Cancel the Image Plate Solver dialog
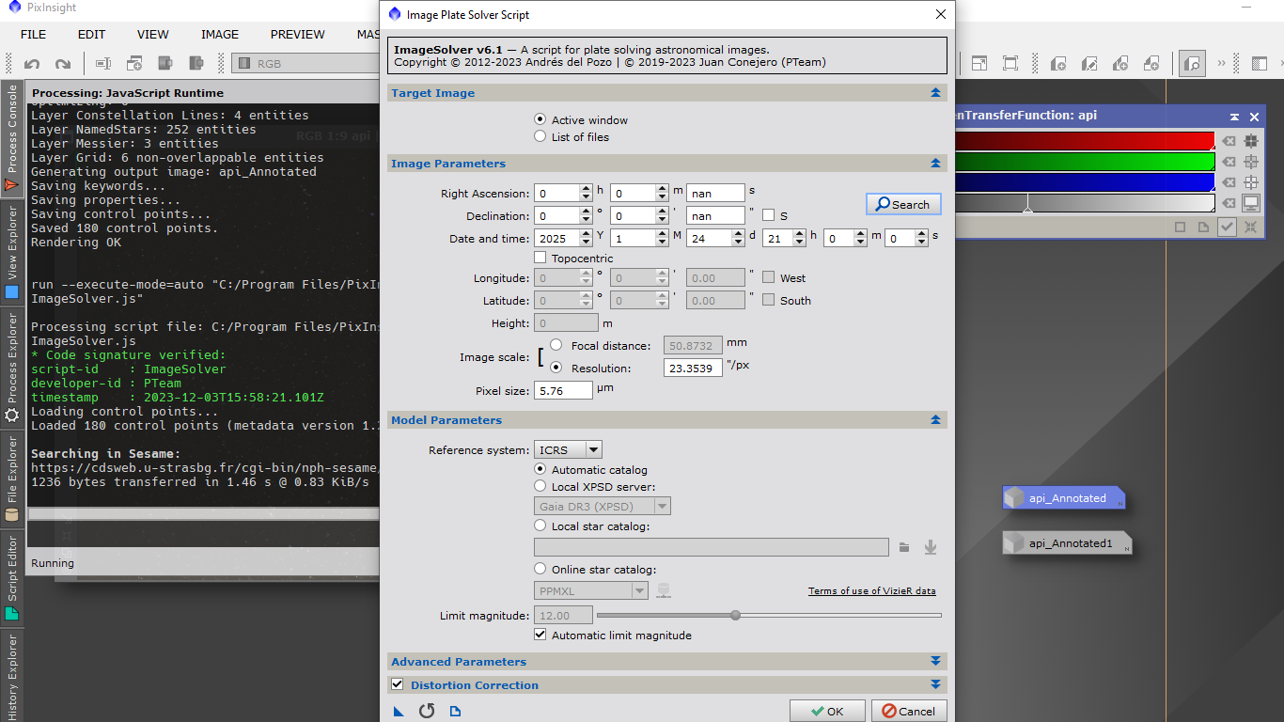The height and width of the screenshot is (722, 1284). coord(908,712)
